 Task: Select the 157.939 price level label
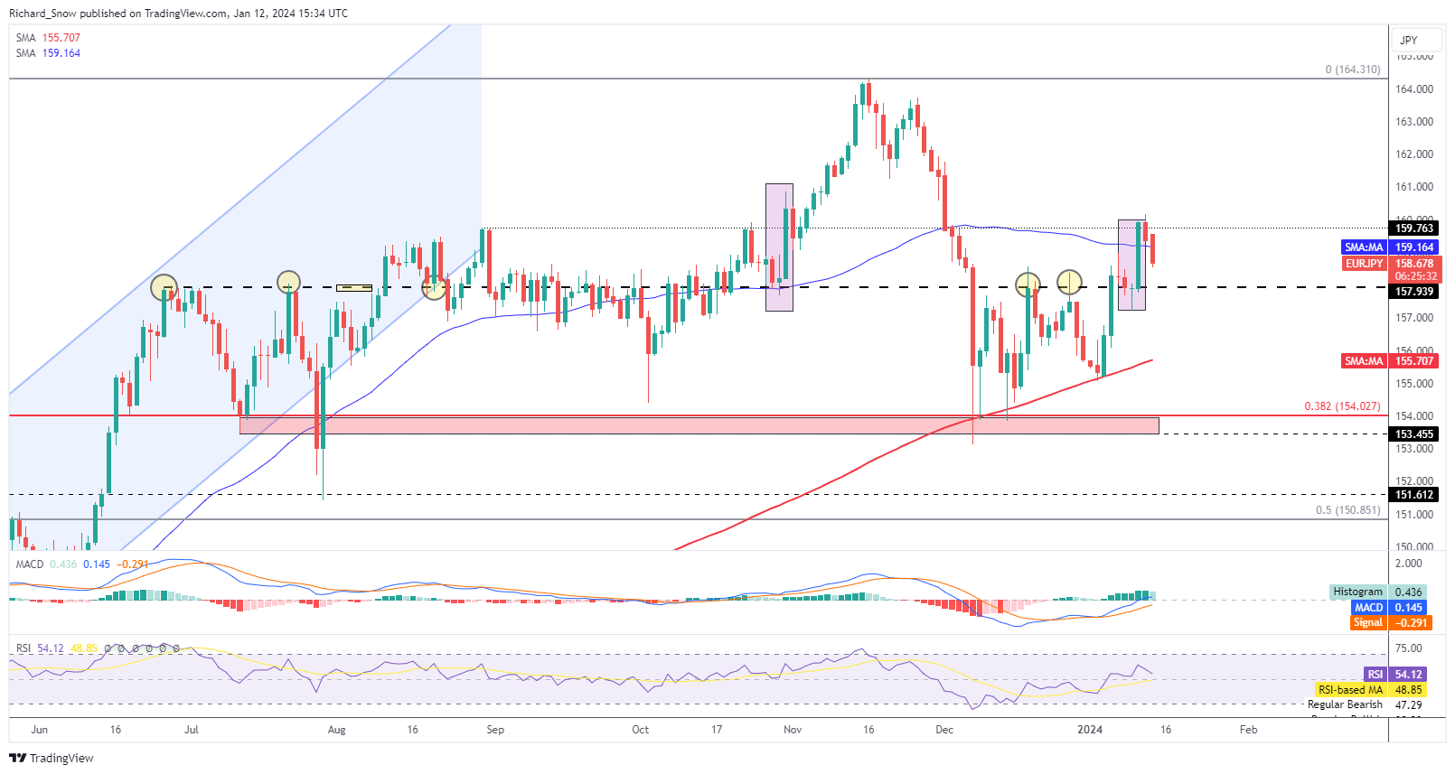(x=1414, y=292)
